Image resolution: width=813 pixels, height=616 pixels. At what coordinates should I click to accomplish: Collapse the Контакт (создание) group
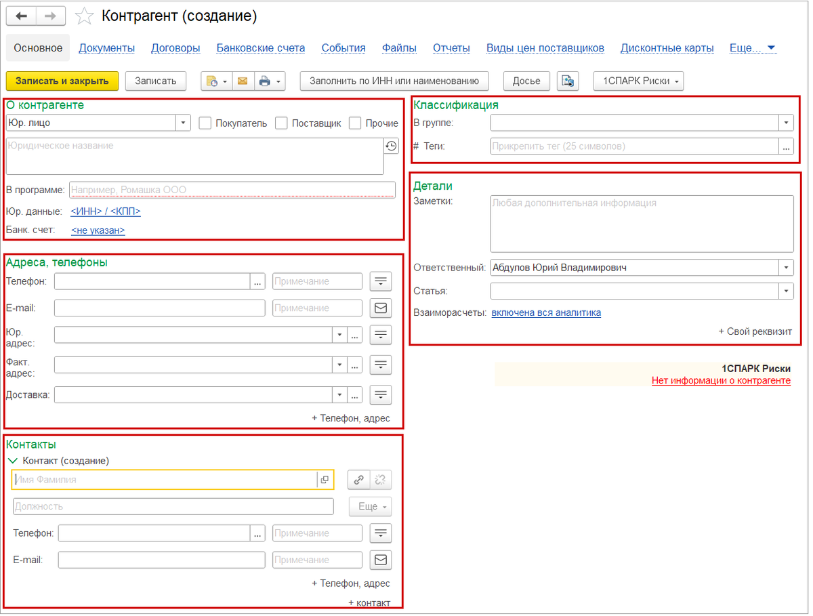pos(13,461)
